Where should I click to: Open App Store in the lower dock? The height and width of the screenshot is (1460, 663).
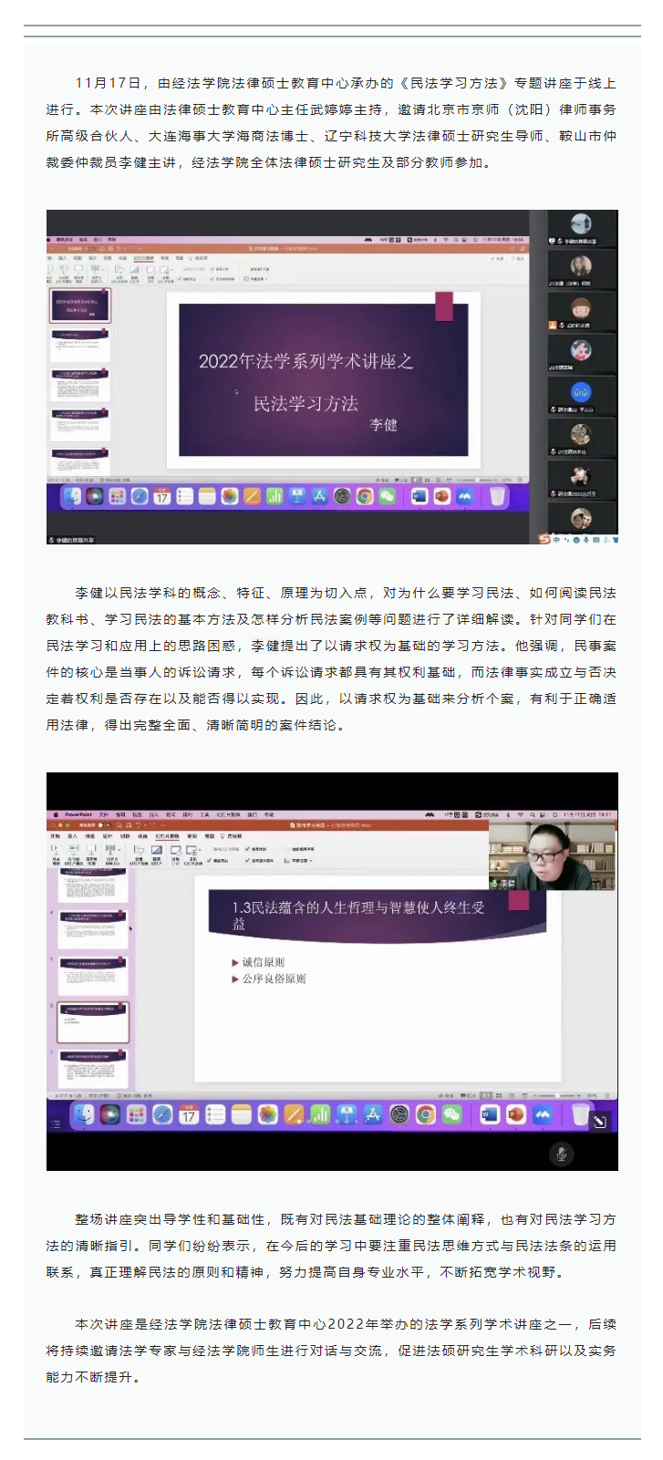coord(373,1114)
